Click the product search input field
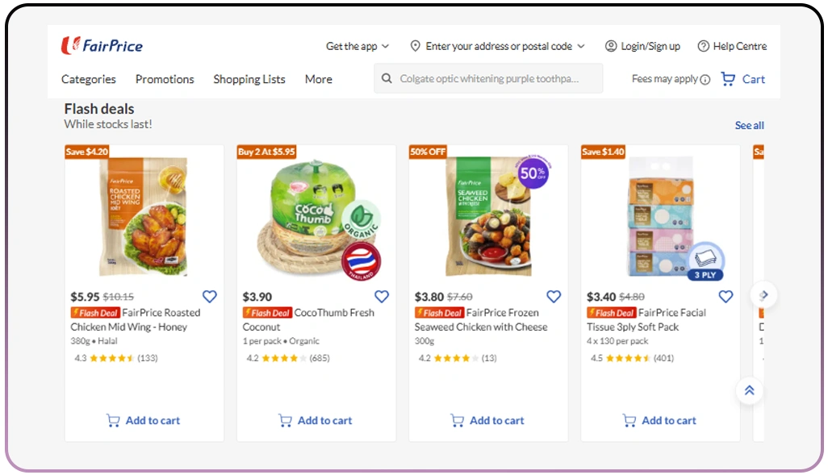828x475 pixels. 496,79
